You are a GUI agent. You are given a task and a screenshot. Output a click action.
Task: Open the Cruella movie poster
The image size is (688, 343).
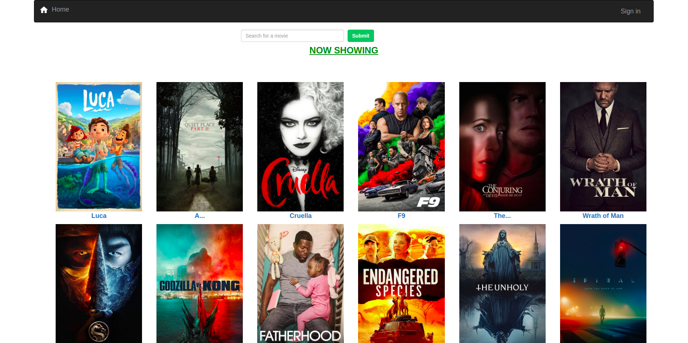point(300,147)
